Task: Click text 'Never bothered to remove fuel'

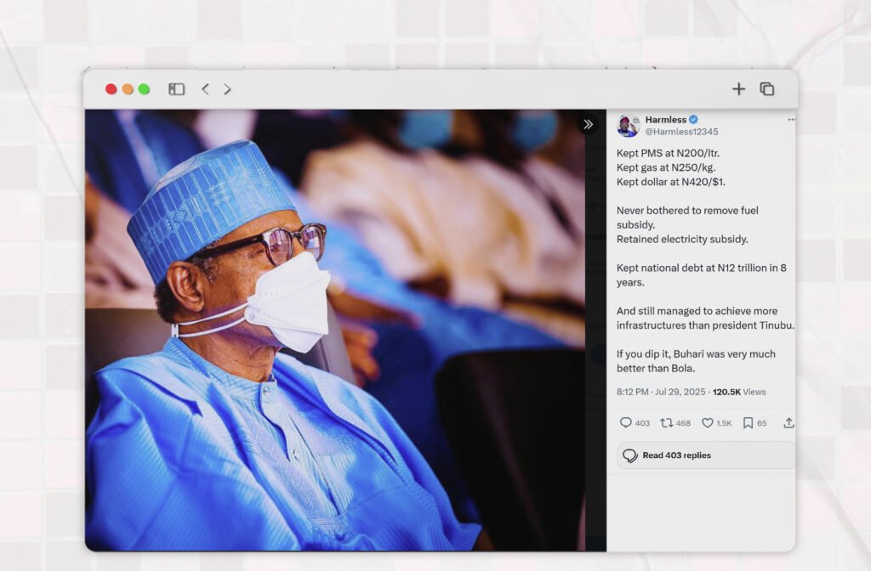Action: (687, 211)
